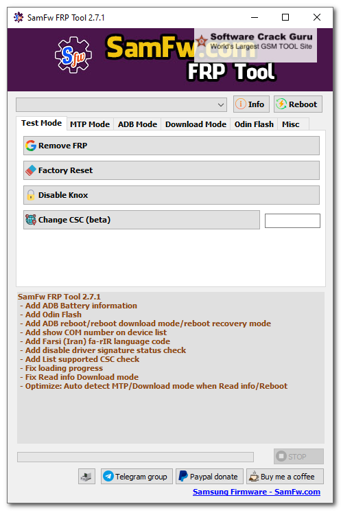Click the Reboot button
This screenshot has height=511, width=341.
pyautogui.click(x=298, y=104)
